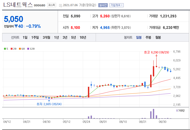
Task: Click the 최저 2,665 (05/04) low marker
Action: (x=49, y=104)
